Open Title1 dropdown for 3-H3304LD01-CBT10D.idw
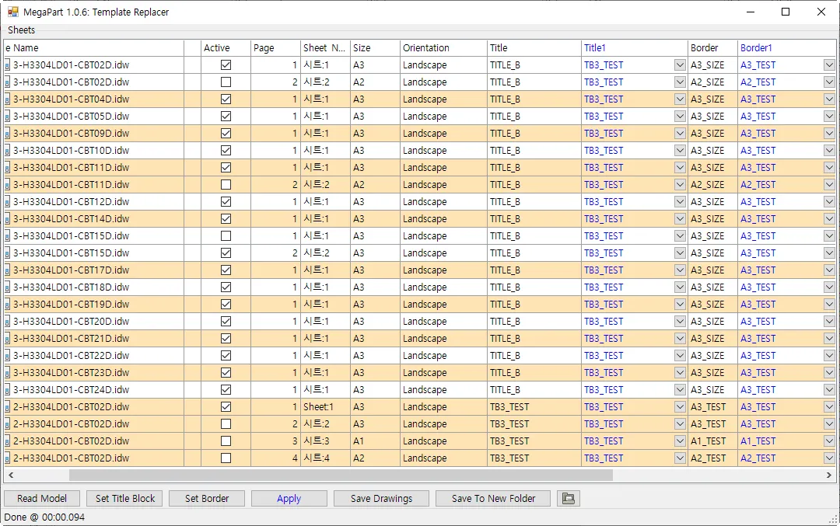This screenshot has width=840, height=526. [x=680, y=151]
